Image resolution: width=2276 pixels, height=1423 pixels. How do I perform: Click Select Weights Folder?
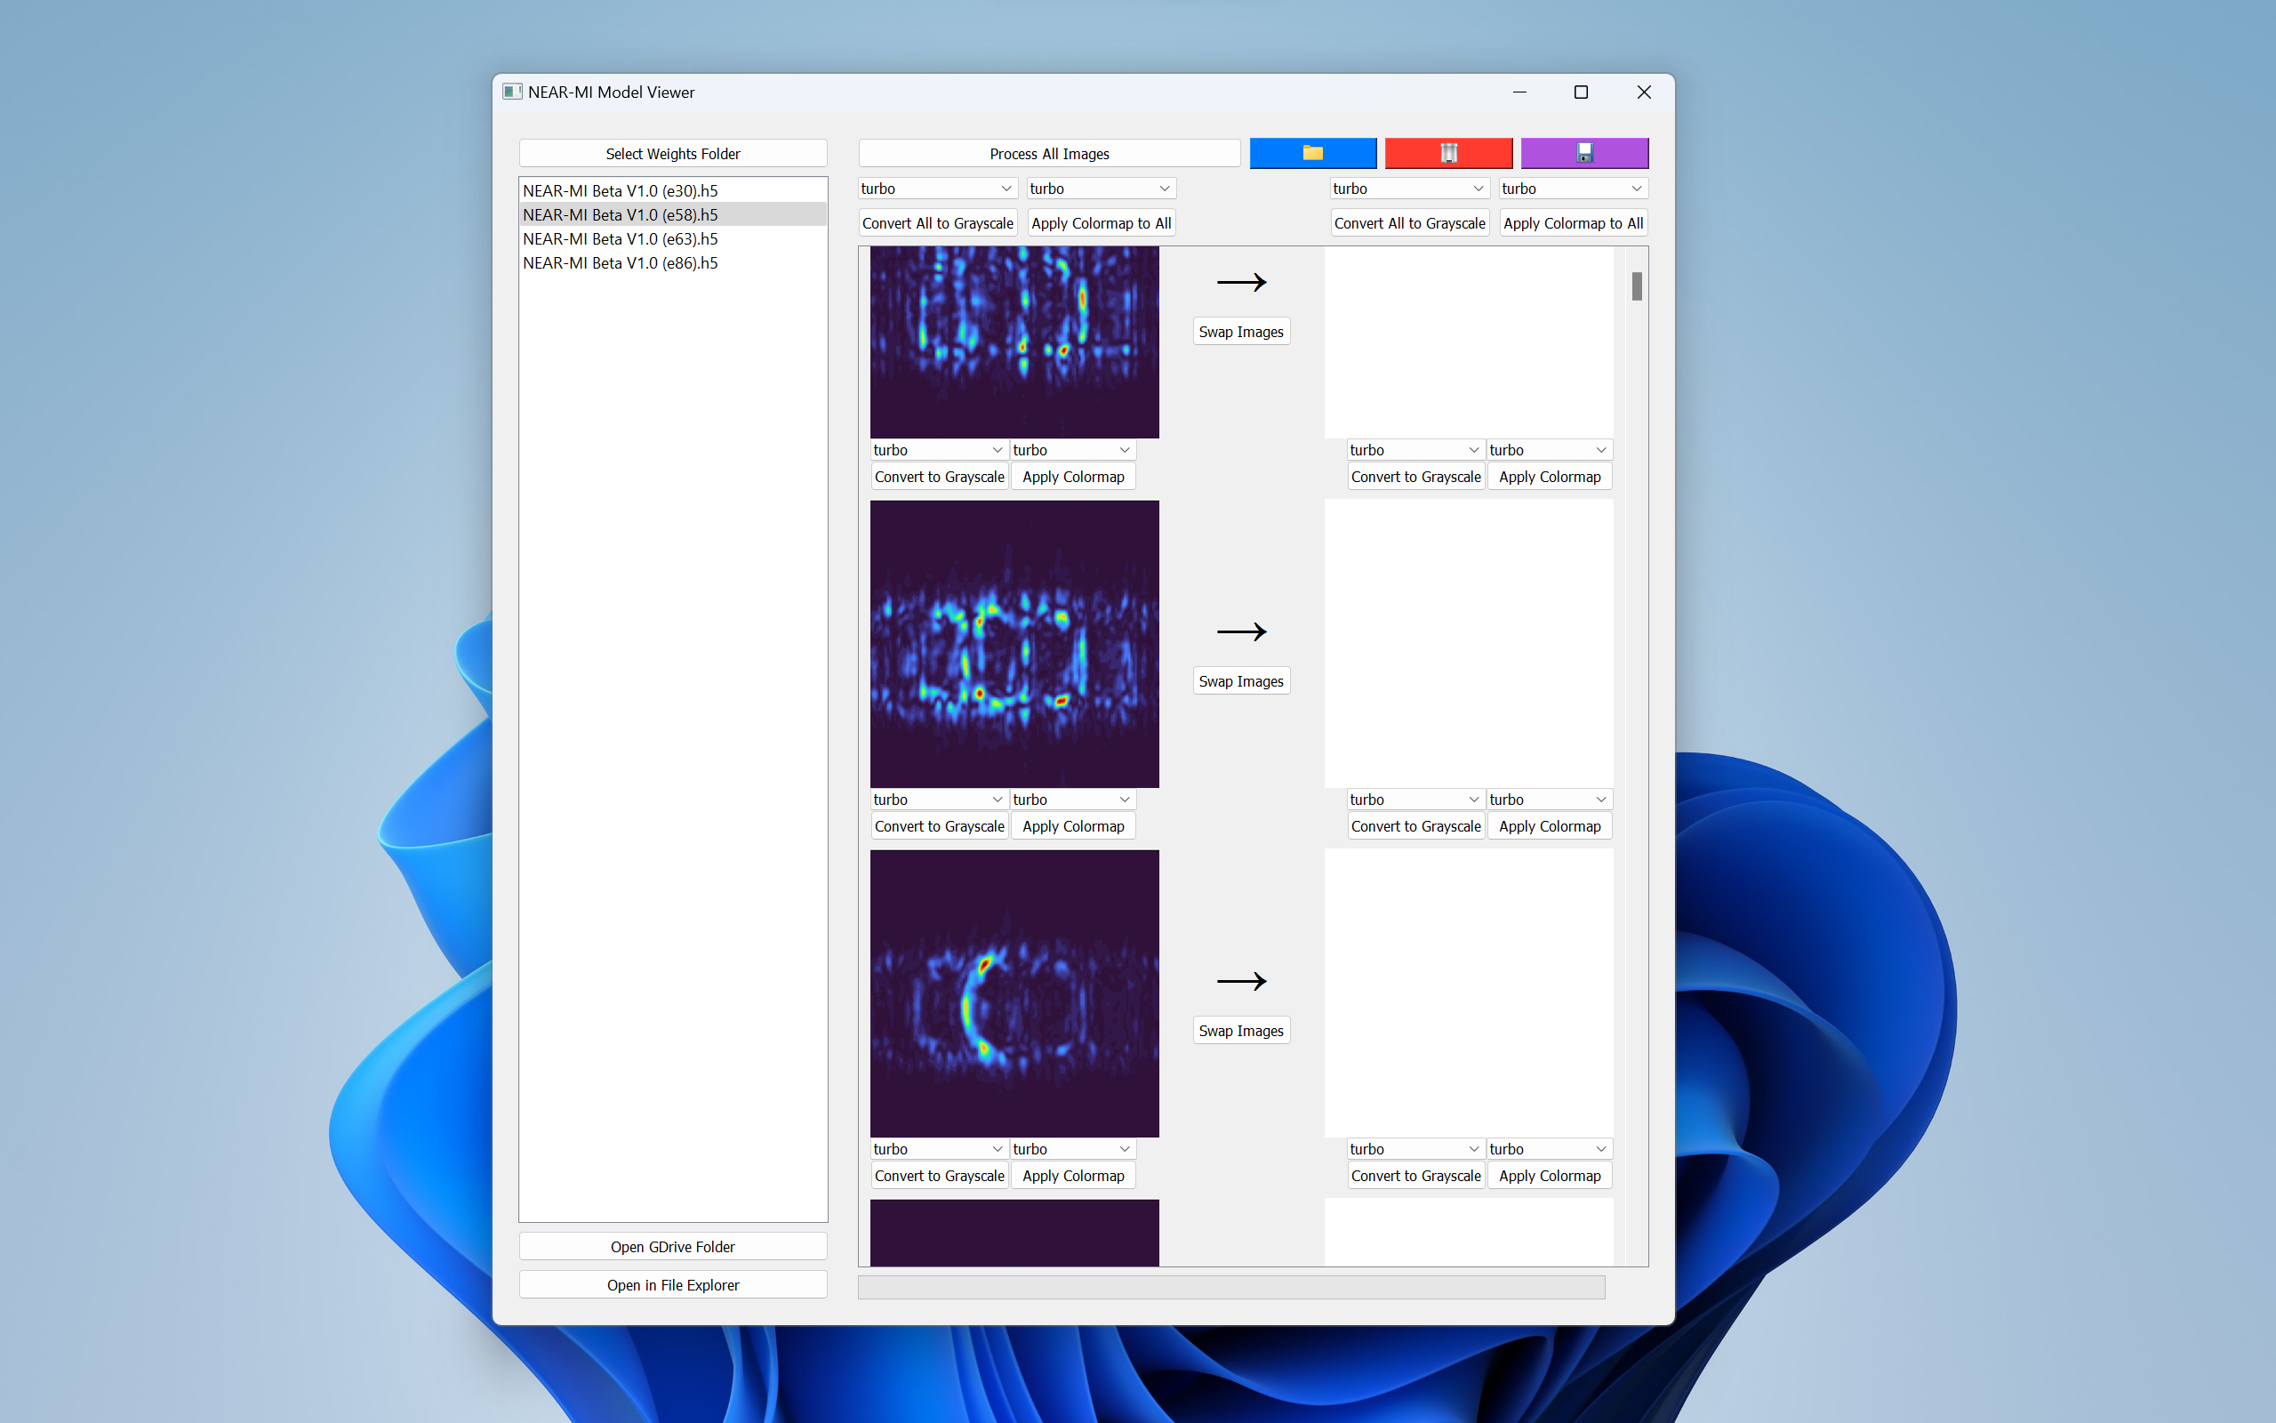pos(672,152)
